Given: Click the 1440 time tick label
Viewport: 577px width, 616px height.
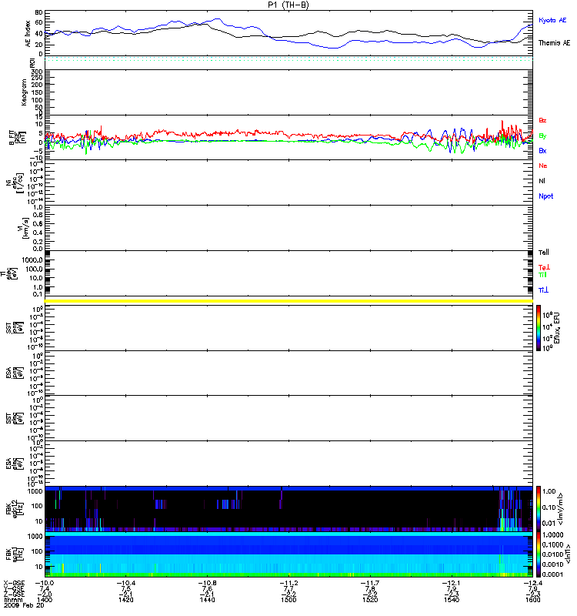Looking at the screenshot, I should pyautogui.click(x=208, y=602).
